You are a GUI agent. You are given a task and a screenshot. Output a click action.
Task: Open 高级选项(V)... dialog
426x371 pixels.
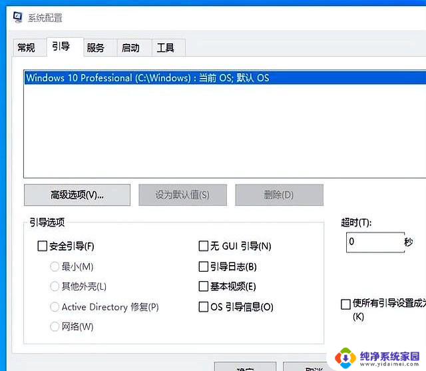[x=77, y=195]
